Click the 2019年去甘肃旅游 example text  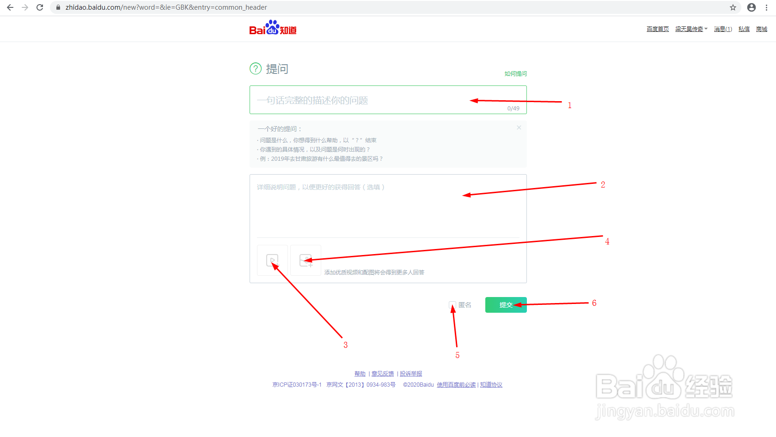[321, 159]
